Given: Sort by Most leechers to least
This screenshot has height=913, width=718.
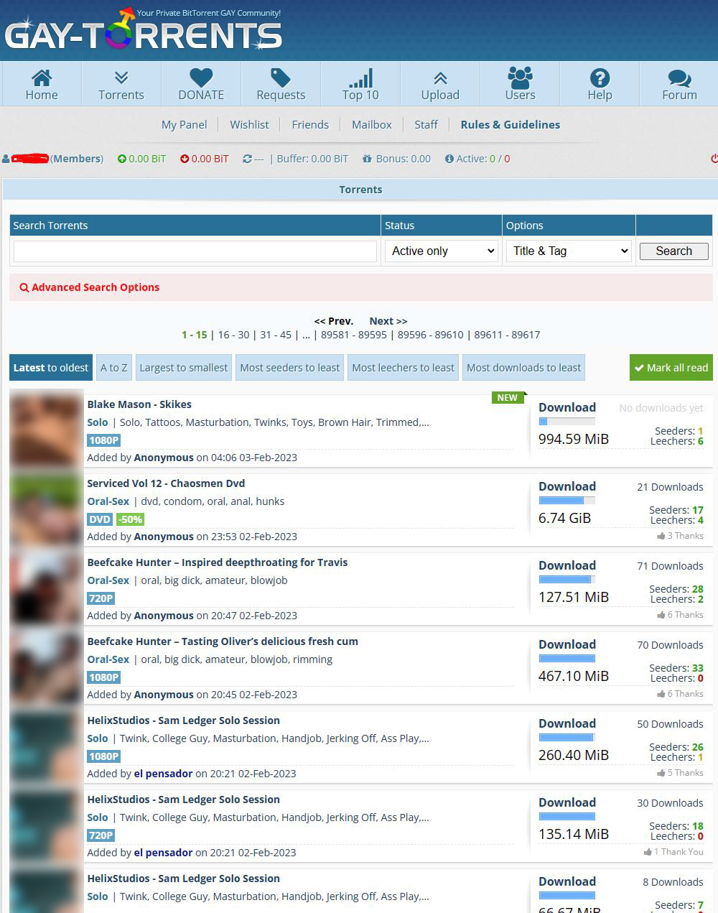Looking at the screenshot, I should point(404,368).
